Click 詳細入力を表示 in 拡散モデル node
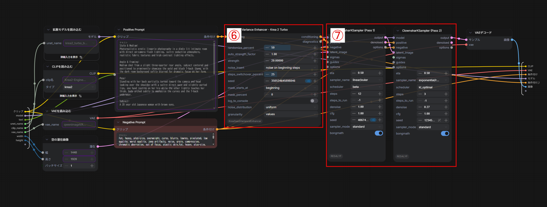 coord(71,57)
